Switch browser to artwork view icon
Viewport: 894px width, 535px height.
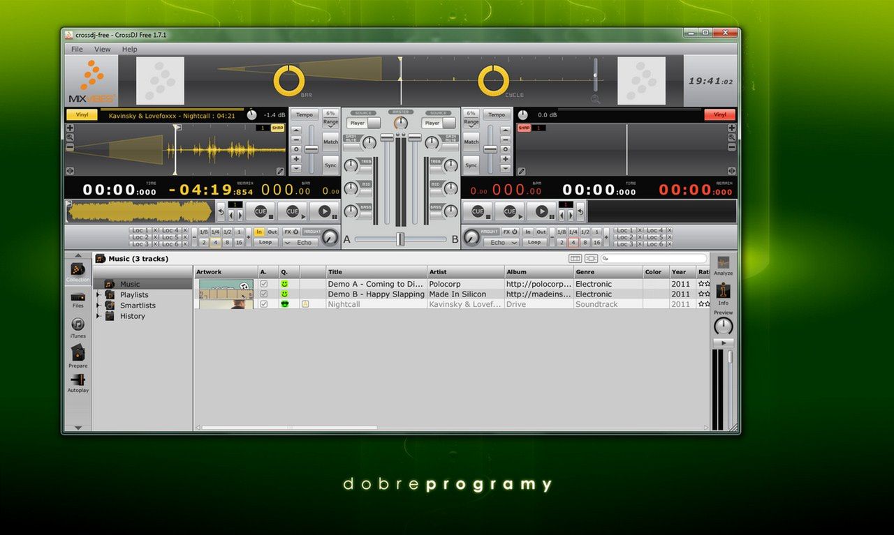click(591, 259)
